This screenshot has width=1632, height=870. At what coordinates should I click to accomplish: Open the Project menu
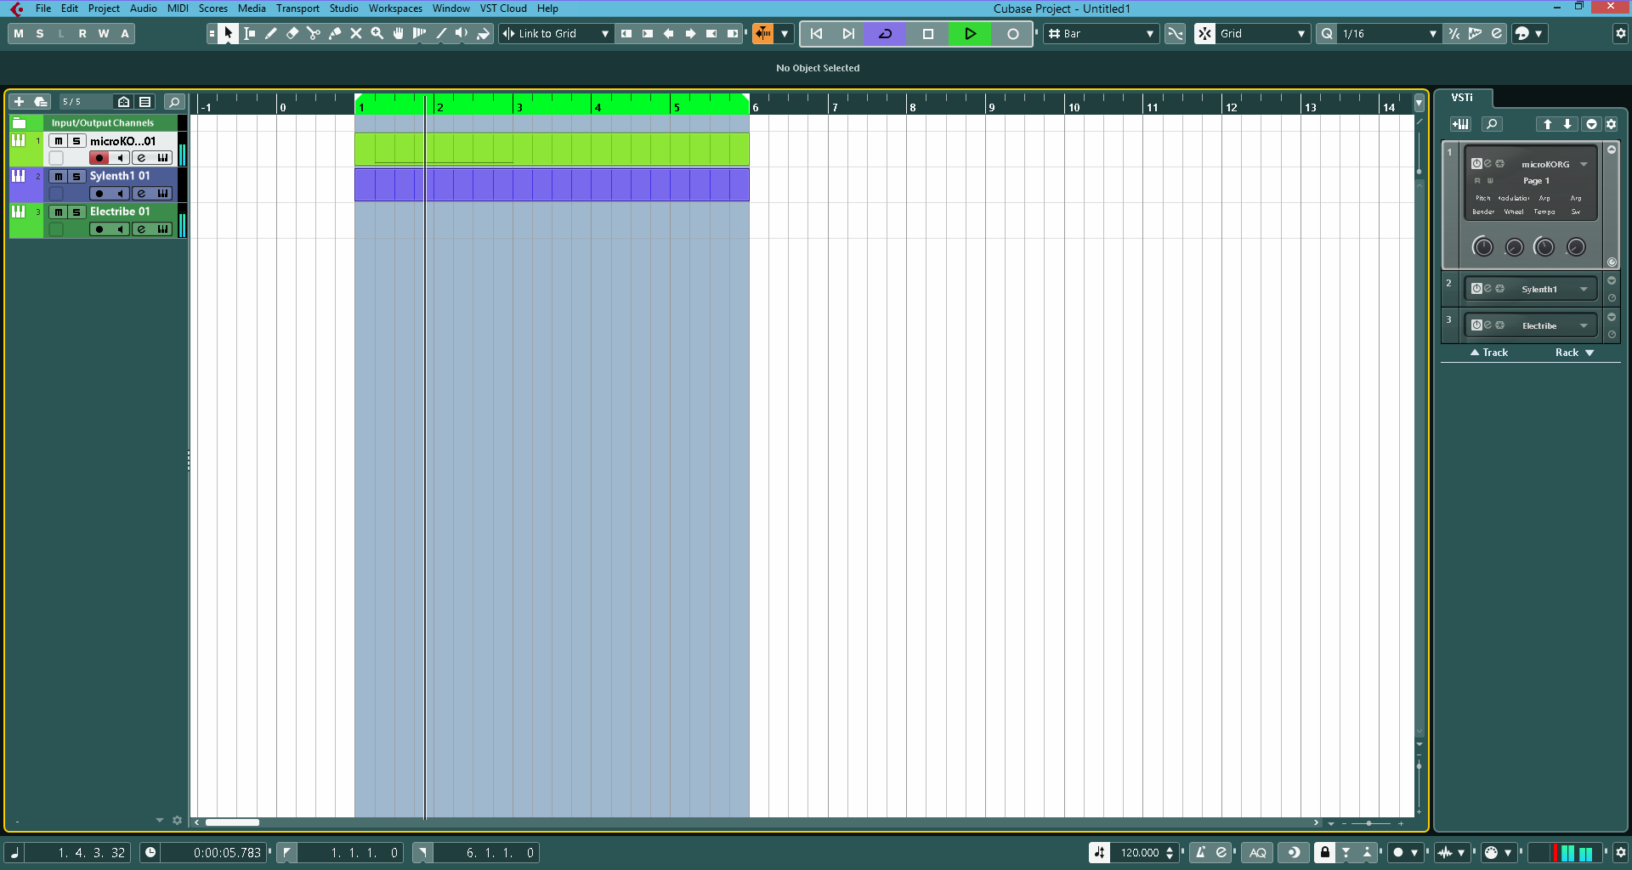click(x=104, y=8)
